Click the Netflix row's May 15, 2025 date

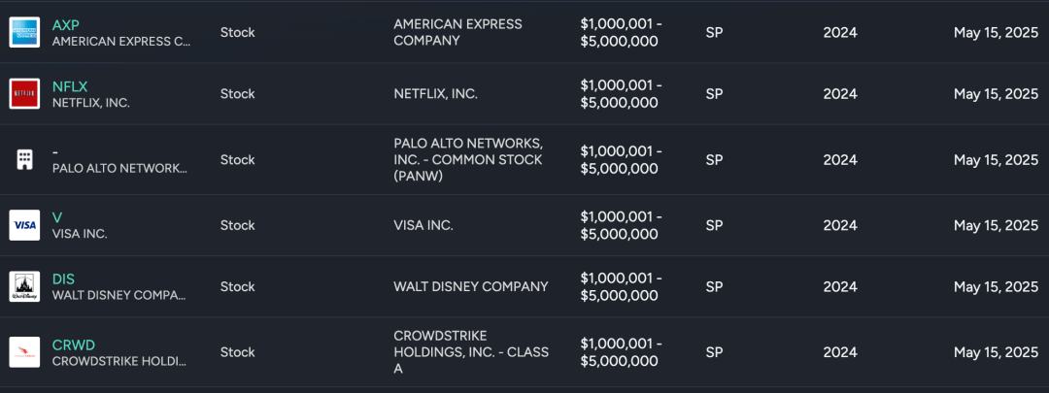tap(996, 94)
